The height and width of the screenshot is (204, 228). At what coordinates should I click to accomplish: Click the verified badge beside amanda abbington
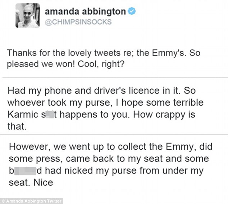click(x=132, y=11)
